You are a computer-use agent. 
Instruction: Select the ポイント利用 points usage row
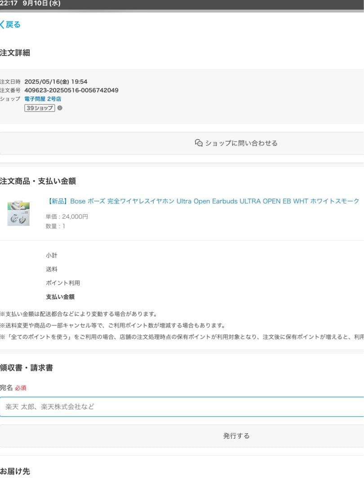(63, 283)
